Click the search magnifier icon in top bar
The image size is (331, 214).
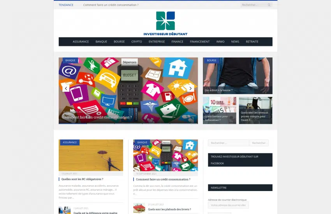(269, 5)
